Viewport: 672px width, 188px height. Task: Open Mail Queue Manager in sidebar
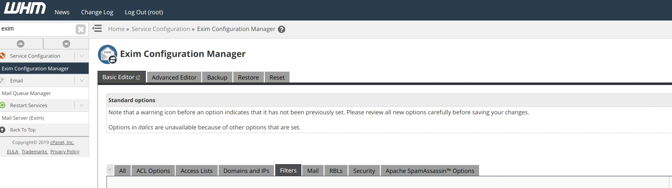pos(26,93)
